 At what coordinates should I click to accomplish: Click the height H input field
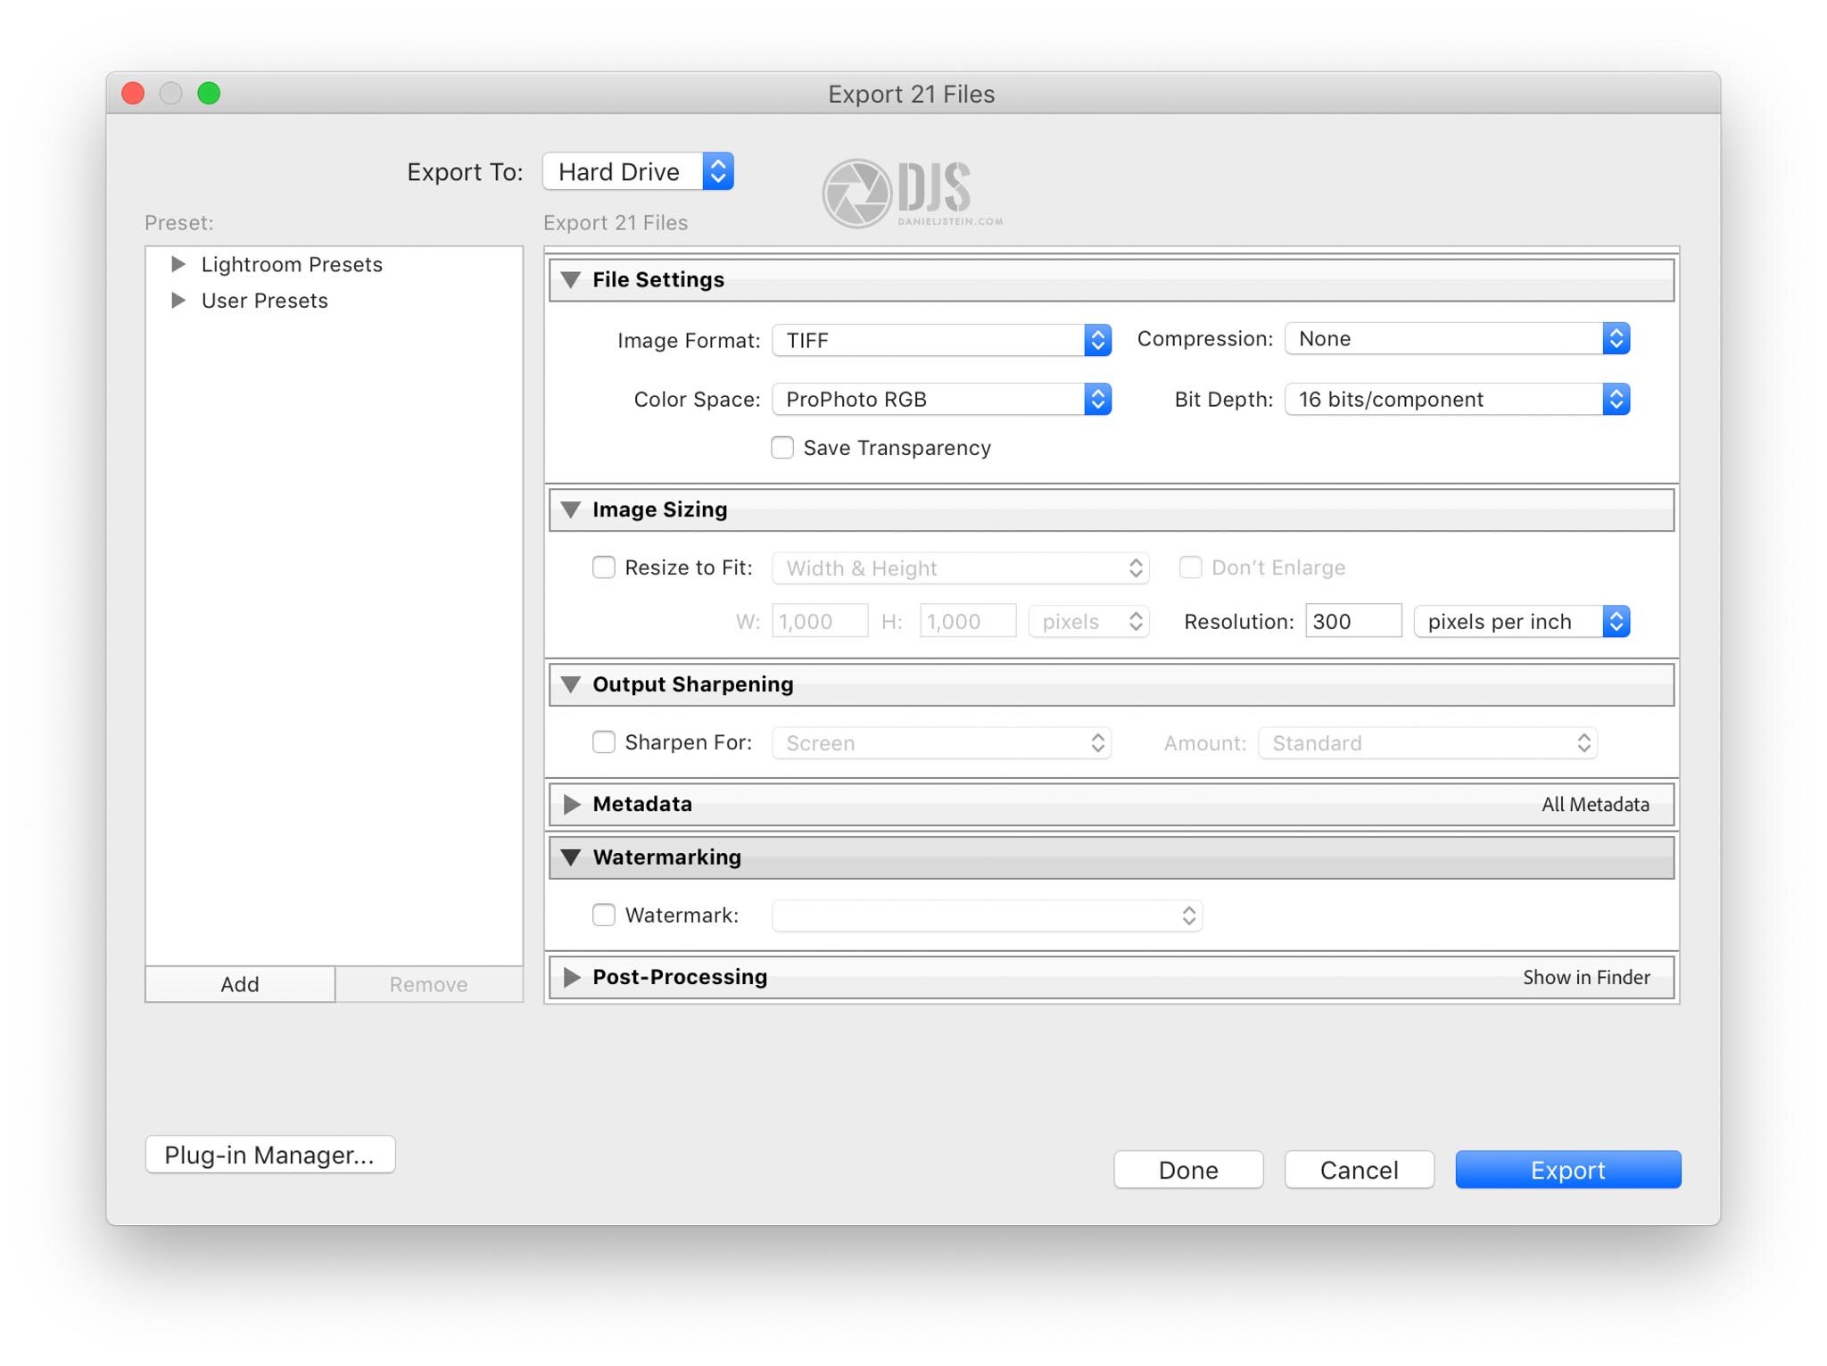pos(968,621)
